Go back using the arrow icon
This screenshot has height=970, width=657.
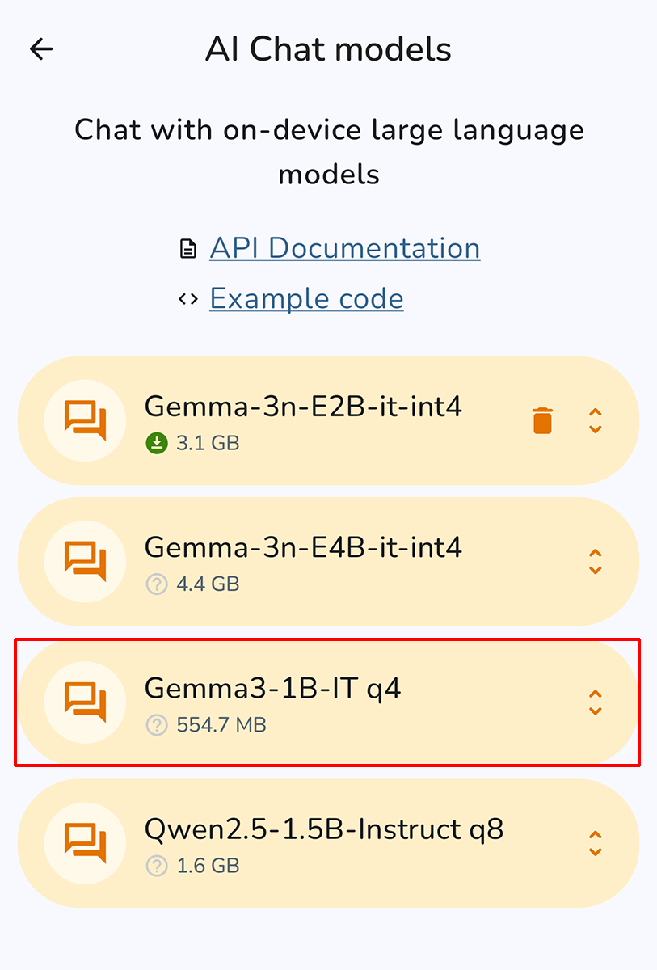(x=40, y=49)
